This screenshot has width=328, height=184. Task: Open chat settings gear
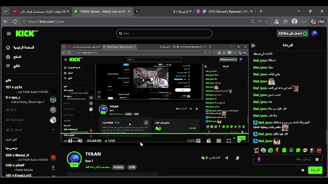point(303,170)
